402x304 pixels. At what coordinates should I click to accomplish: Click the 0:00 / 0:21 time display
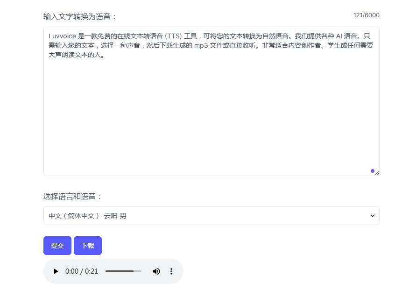[x=82, y=271]
